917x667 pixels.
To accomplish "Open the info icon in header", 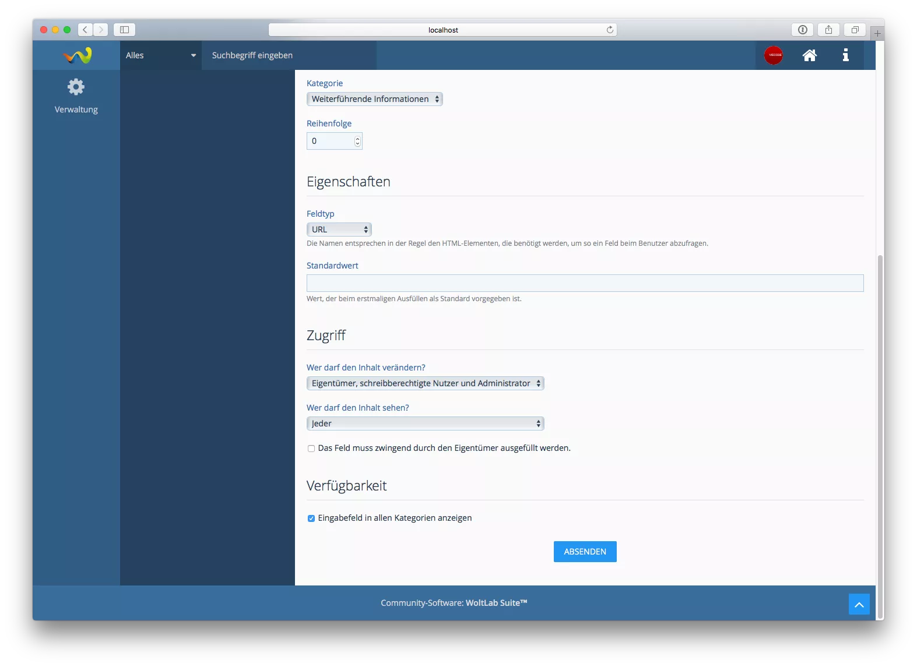I will [845, 55].
